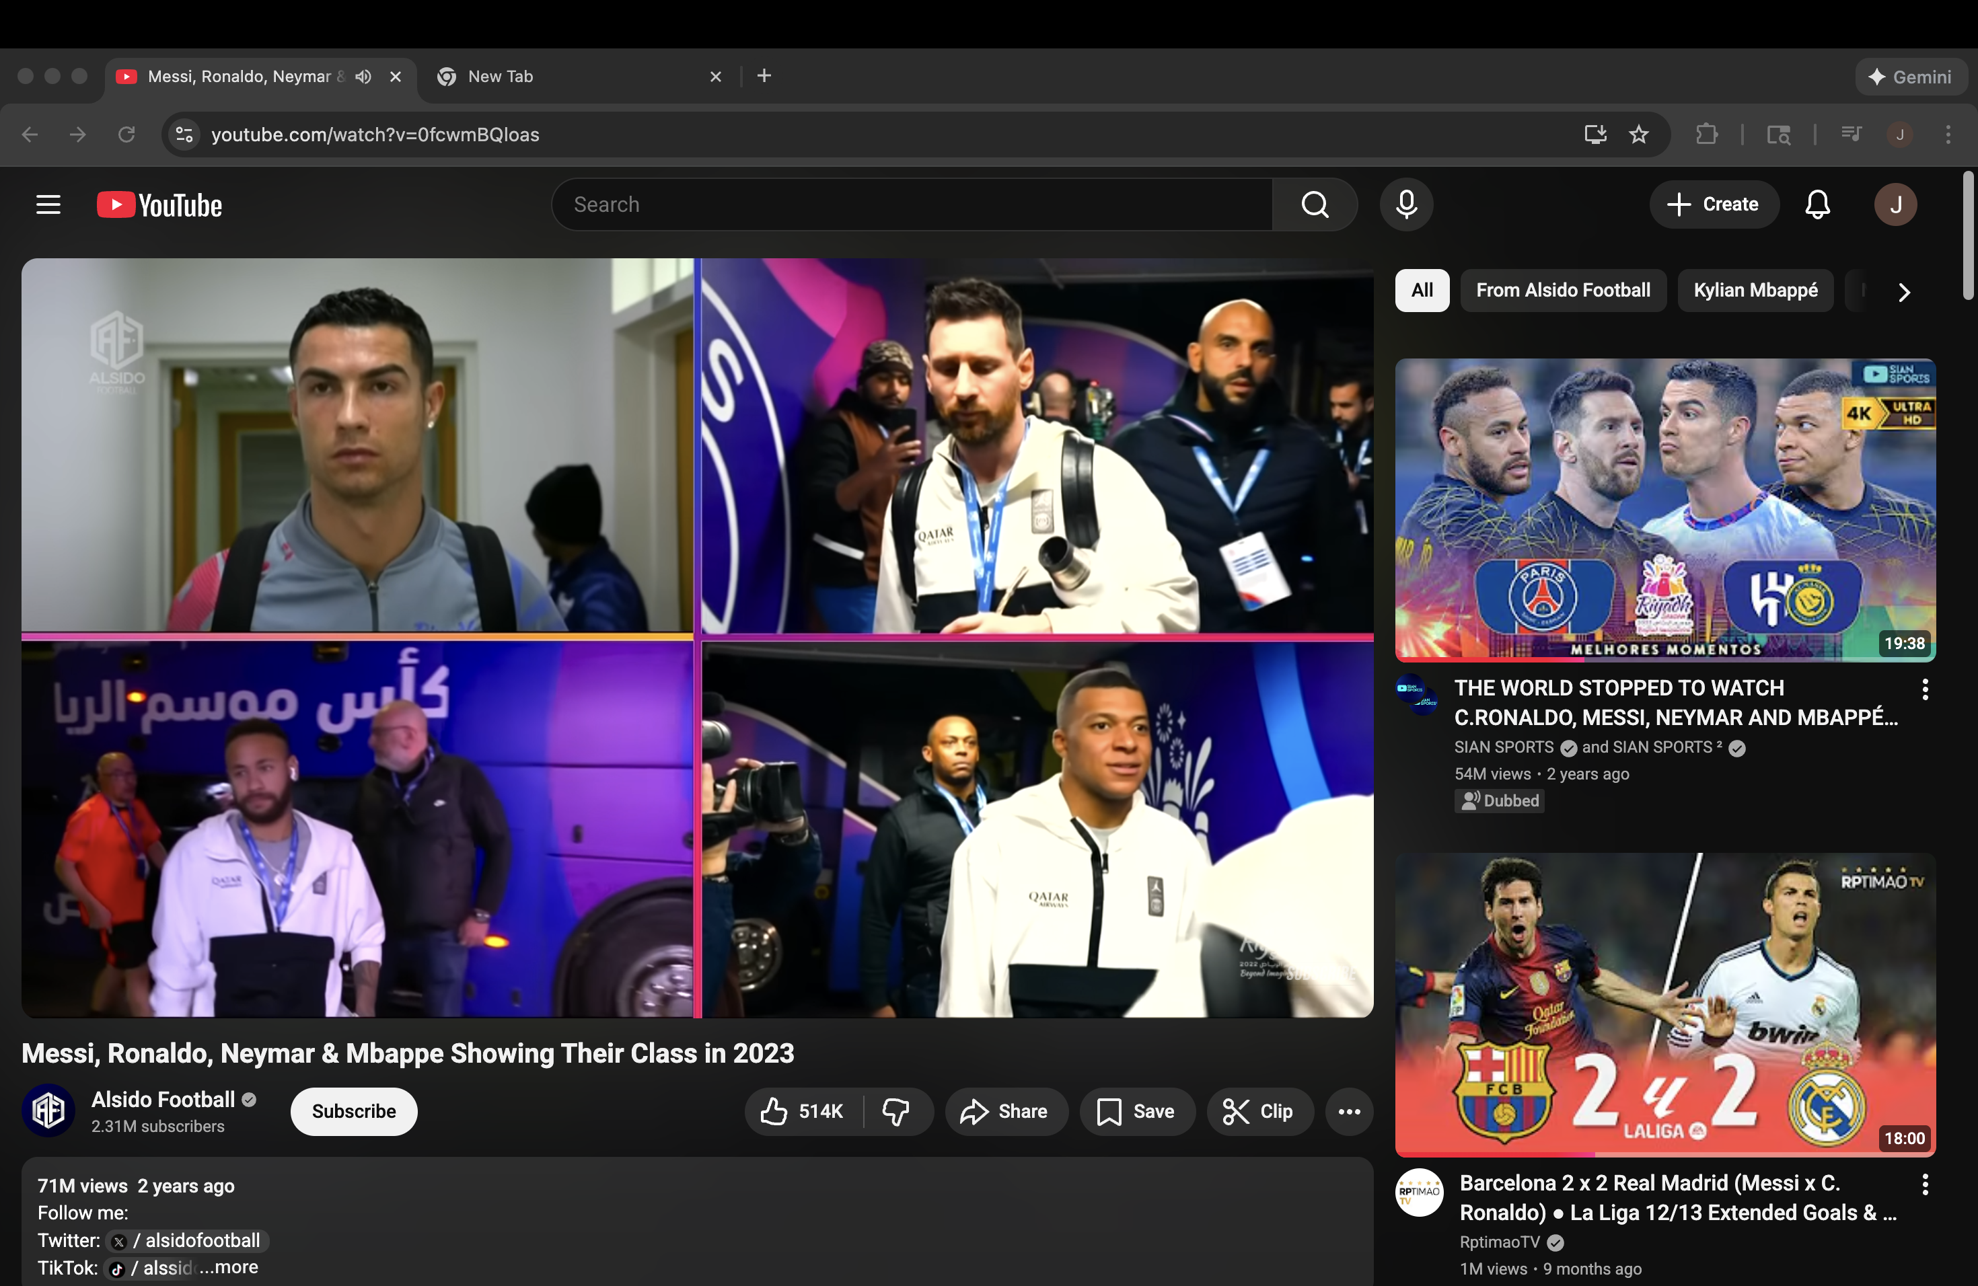This screenshot has height=1286, width=1978.
Task: Click the Clip scissors button
Action: point(1258,1112)
